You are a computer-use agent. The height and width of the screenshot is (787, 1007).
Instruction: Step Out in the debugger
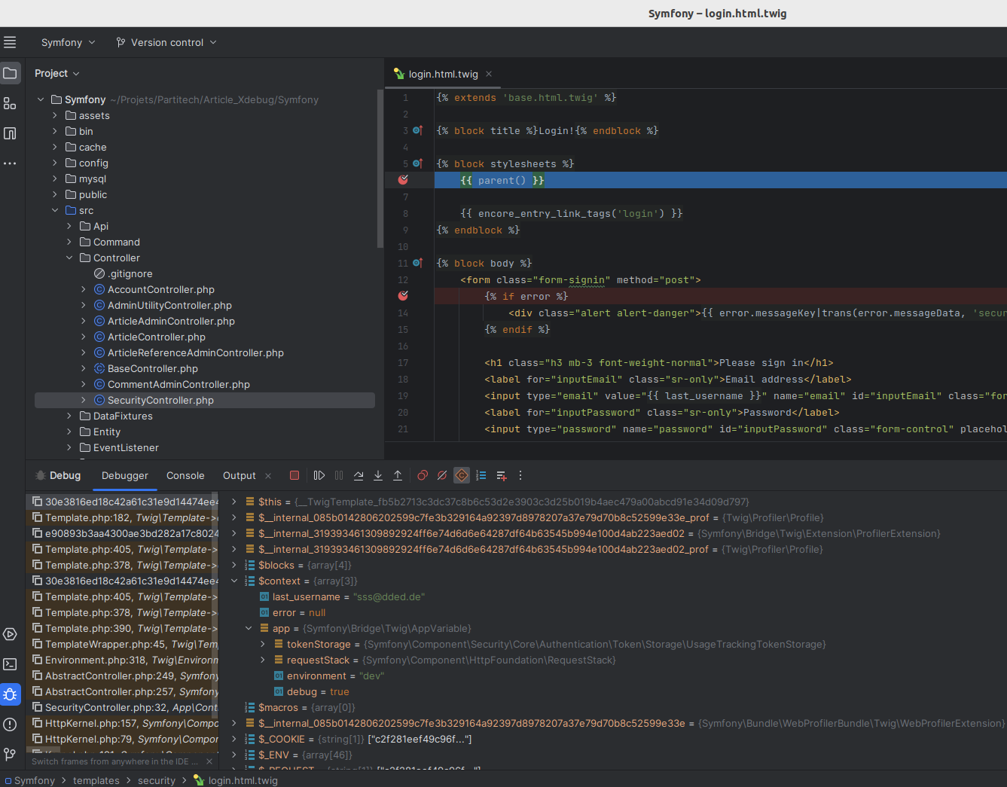tap(398, 475)
